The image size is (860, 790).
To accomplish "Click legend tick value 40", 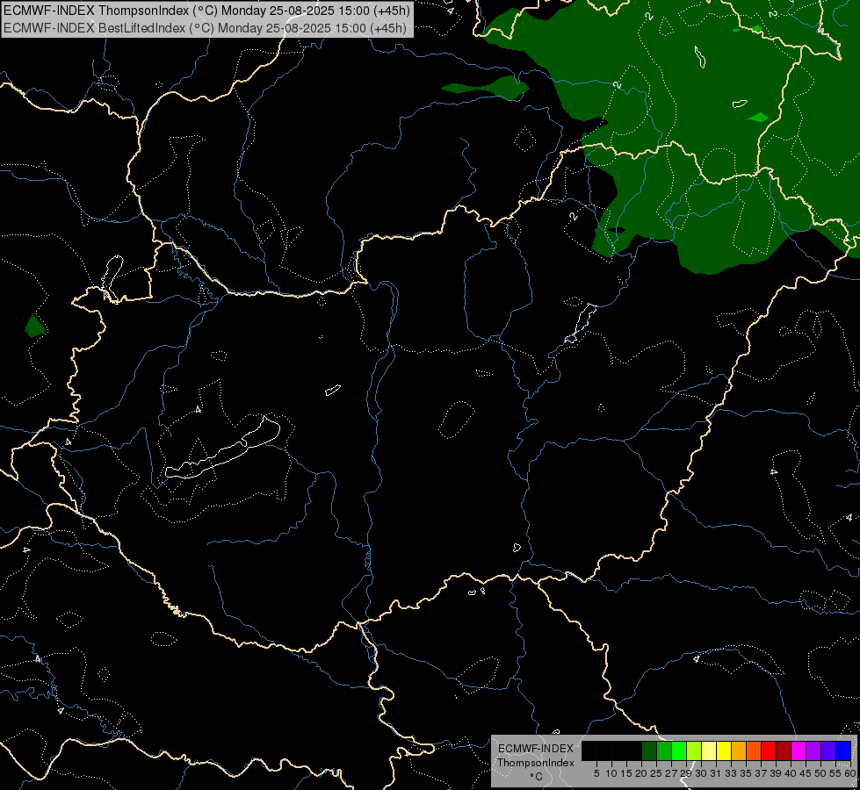I will 791,773.
